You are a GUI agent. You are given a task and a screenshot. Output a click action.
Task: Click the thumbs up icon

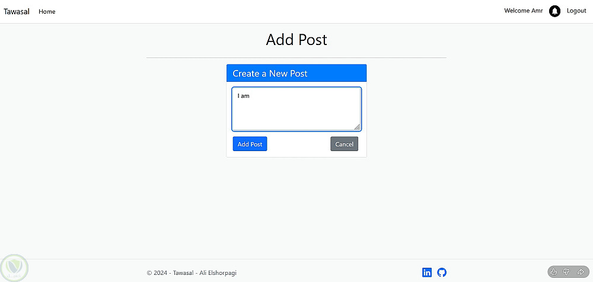554,272
